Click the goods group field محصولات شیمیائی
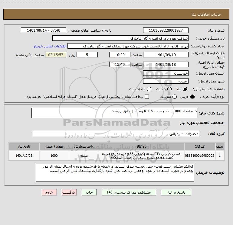Image resolution: width=233 pixels, height=225 pixels. click(x=116, y=133)
